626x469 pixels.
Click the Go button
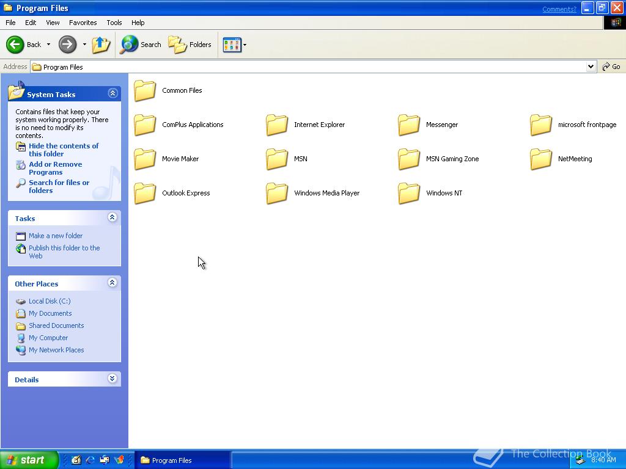(x=611, y=67)
